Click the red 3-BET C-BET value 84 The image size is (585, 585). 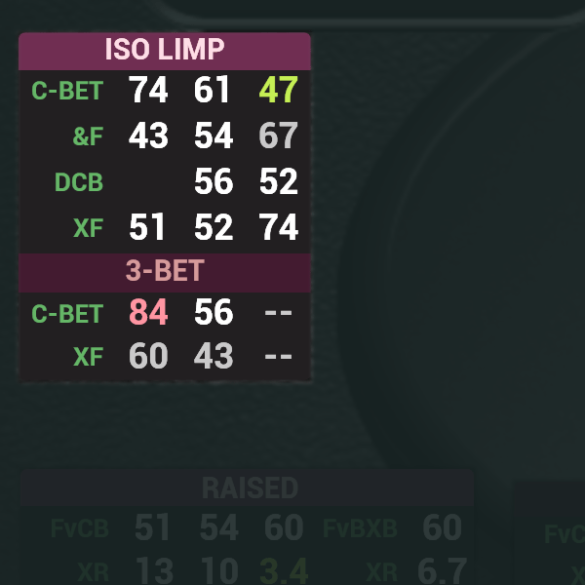(148, 312)
